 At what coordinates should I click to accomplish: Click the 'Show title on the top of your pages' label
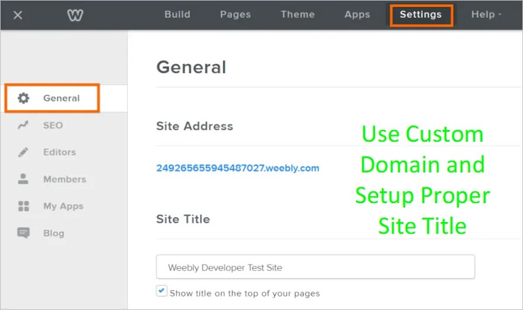click(x=244, y=293)
